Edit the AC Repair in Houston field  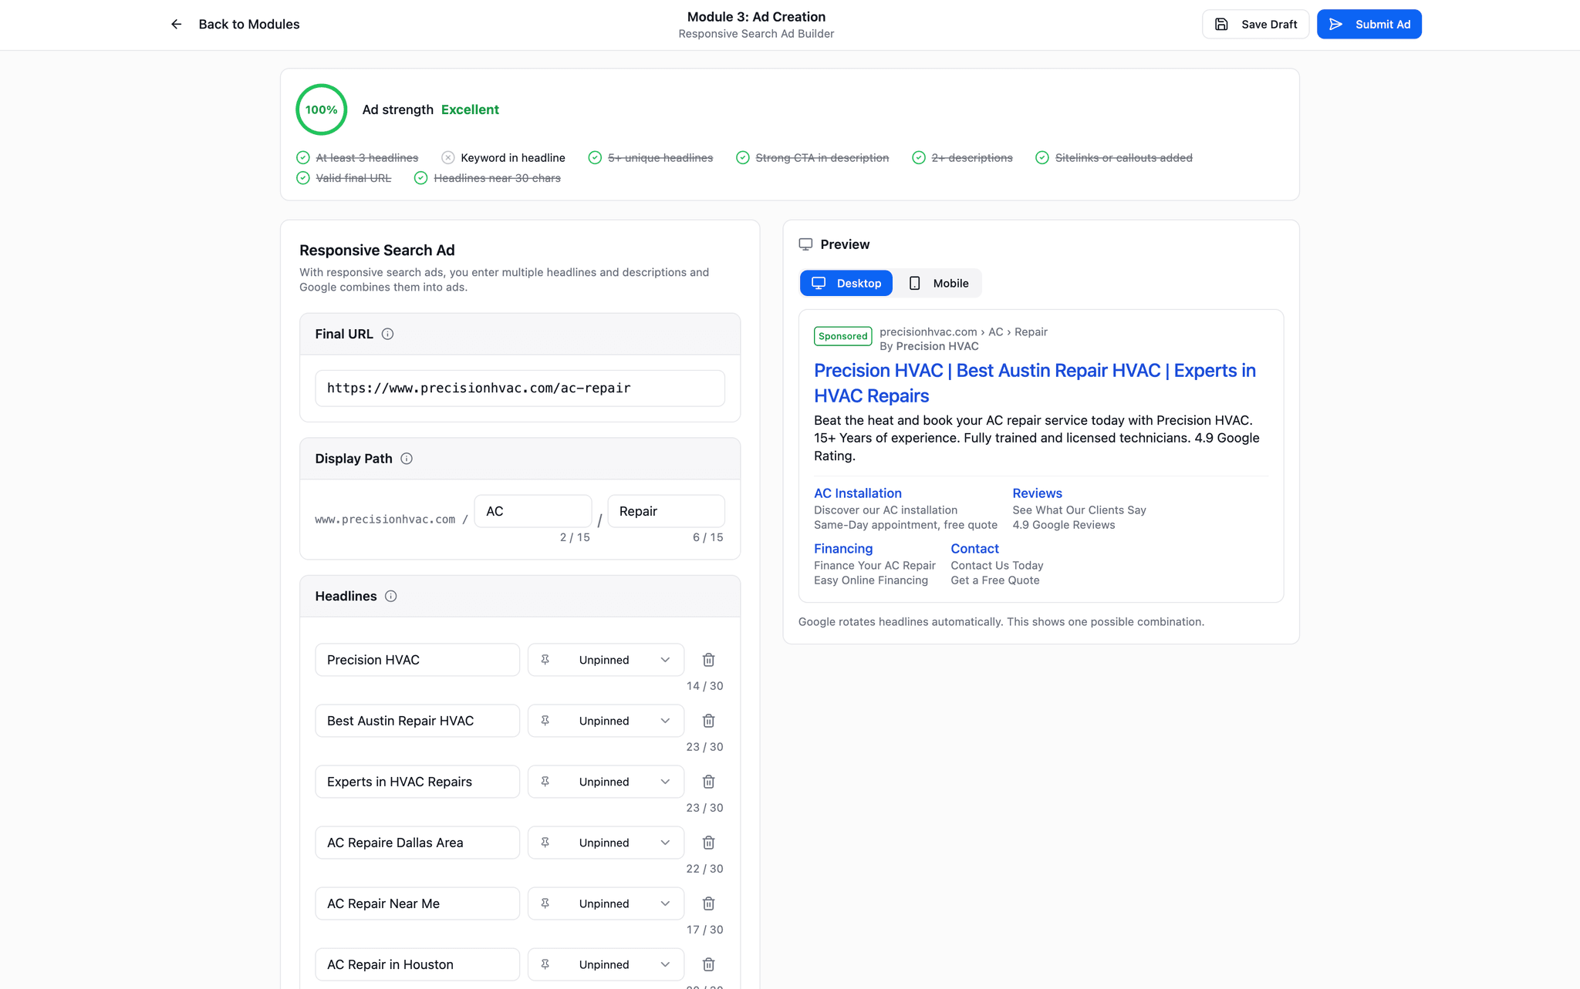417,964
